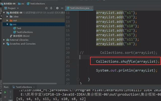Viewport: 161px width, 101px height.
Task: Select the TestCollections.java editor tab
Action: 79,8
